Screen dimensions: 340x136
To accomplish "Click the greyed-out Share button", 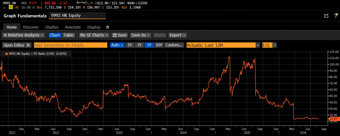I will coord(159,35).
